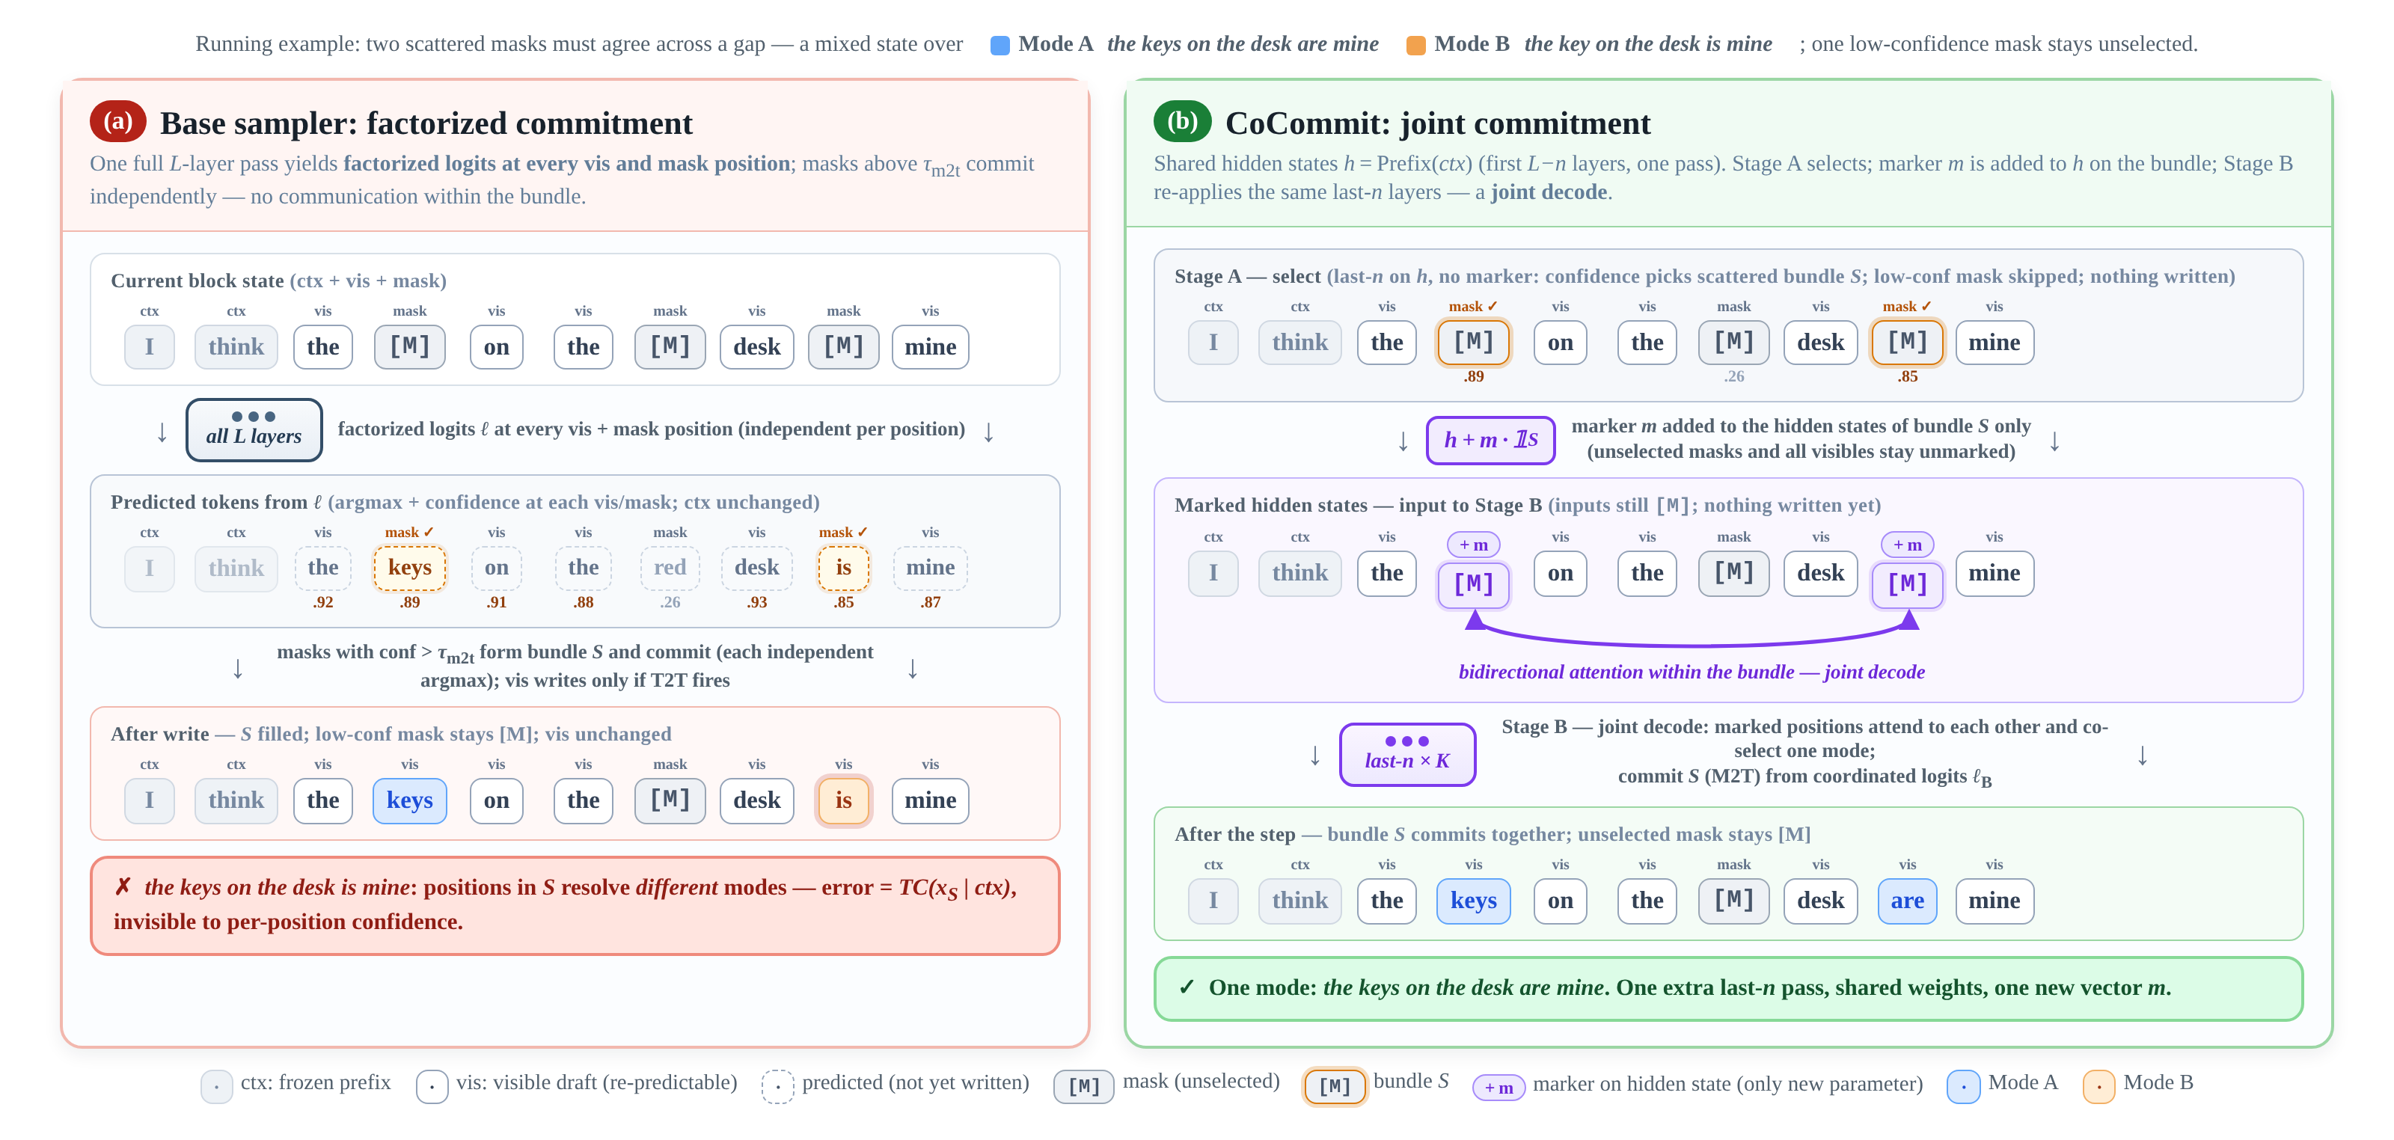
Task: Click the purple 'last-n × K' box
Action: point(1407,753)
